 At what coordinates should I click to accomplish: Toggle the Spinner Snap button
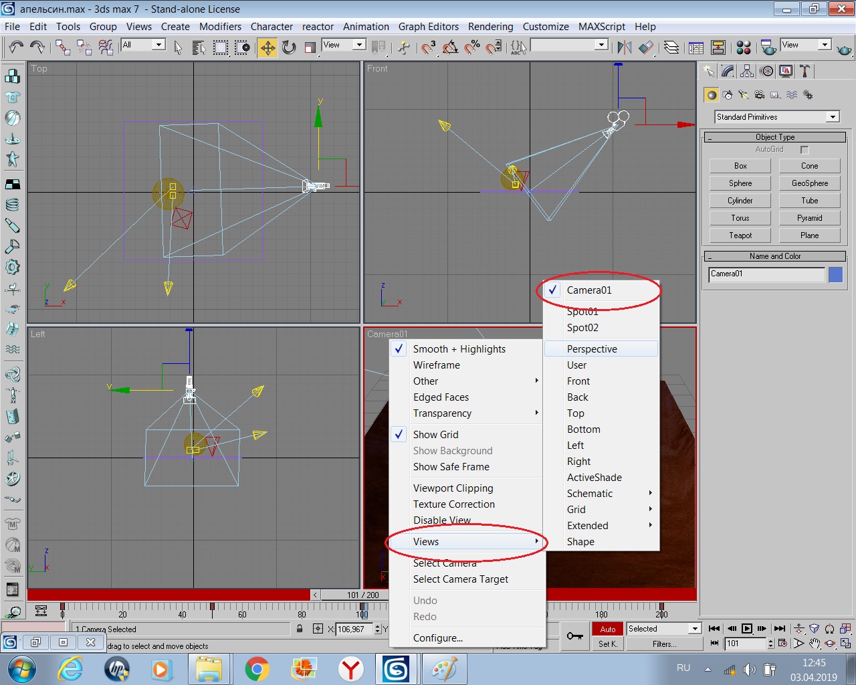point(494,47)
